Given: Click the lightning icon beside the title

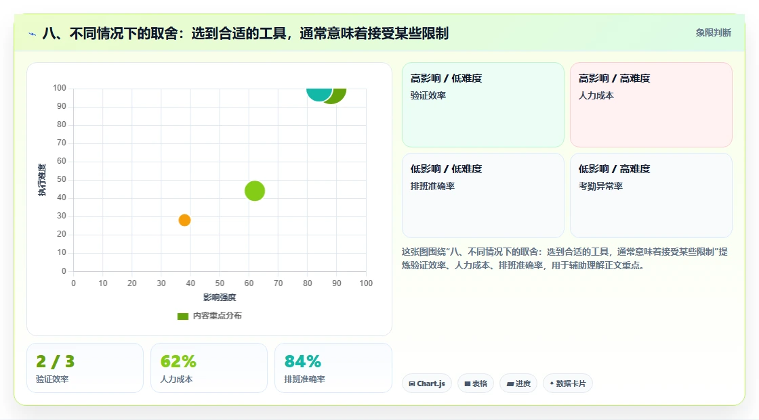Looking at the screenshot, I should pyautogui.click(x=33, y=34).
